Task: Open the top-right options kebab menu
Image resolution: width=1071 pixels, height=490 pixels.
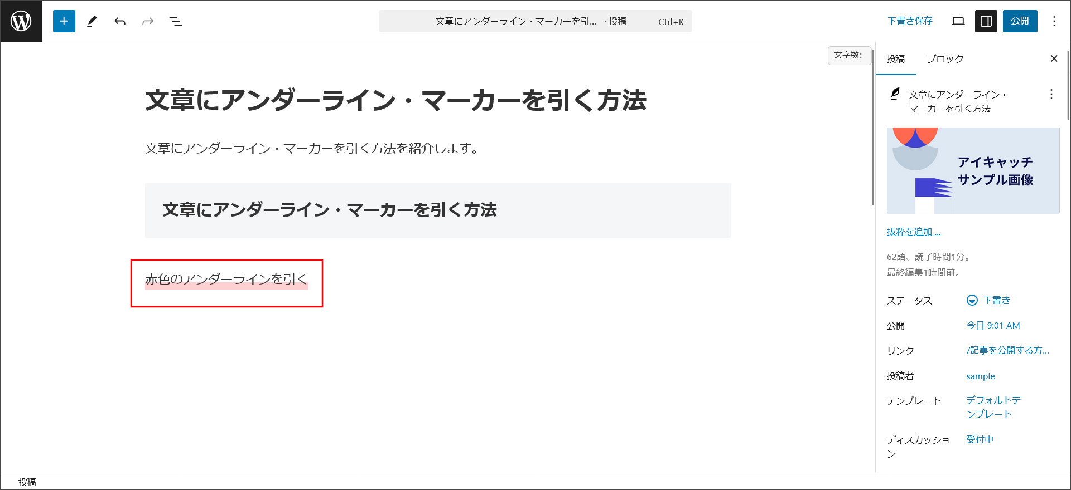Action: pos(1054,21)
